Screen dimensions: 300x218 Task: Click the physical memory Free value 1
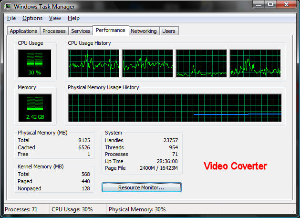[x=89, y=154]
